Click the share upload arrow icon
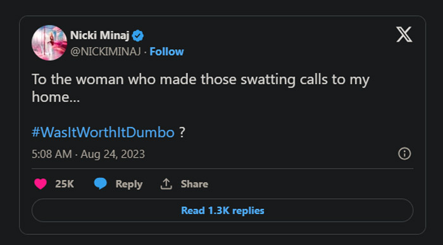This screenshot has width=443, height=245. tap(166, 184)
